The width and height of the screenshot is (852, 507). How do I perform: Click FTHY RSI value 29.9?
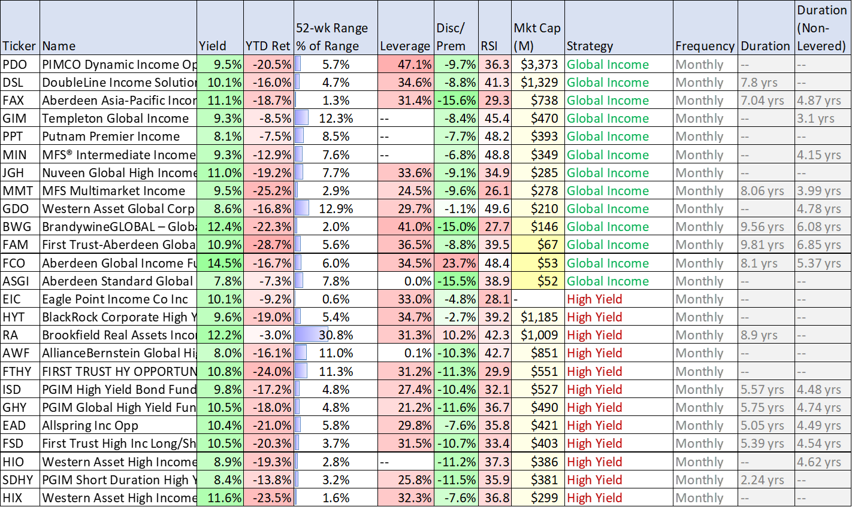pos(494,372)
